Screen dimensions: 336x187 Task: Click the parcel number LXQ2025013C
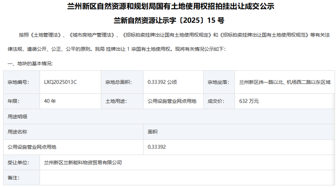60,82
